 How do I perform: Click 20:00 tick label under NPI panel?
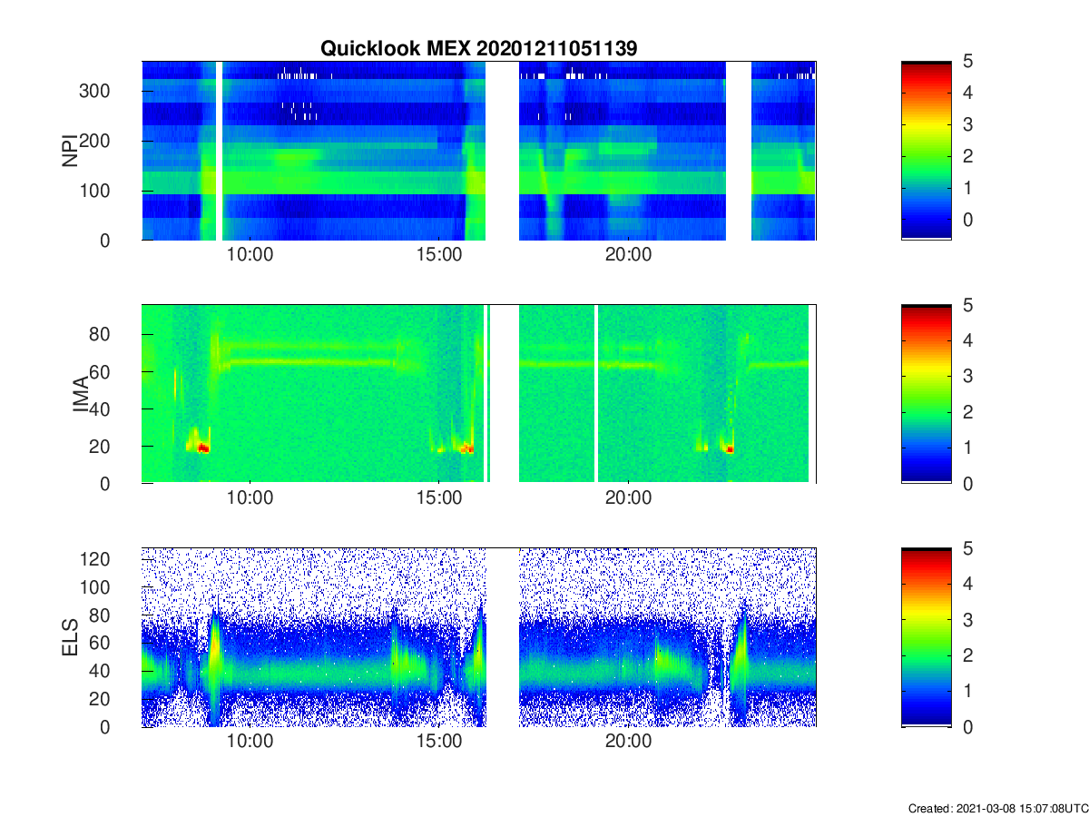click(628, 255)
